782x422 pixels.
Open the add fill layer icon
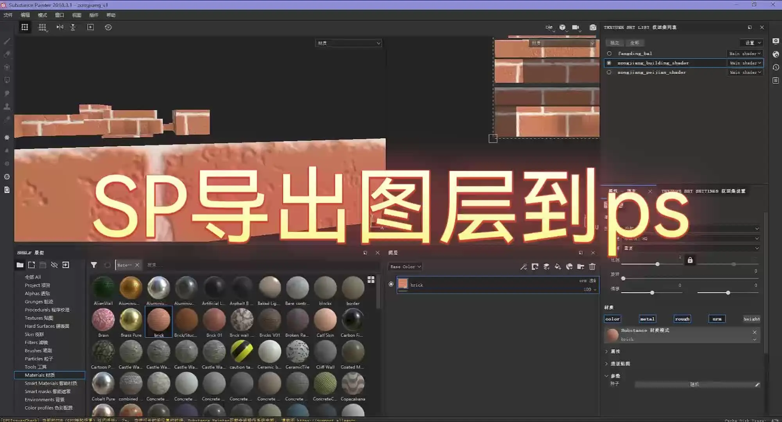[558, 267]
